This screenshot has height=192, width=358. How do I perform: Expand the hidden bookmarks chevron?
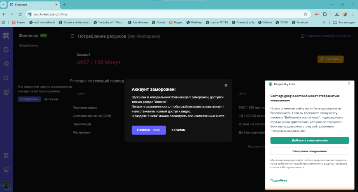324,23
